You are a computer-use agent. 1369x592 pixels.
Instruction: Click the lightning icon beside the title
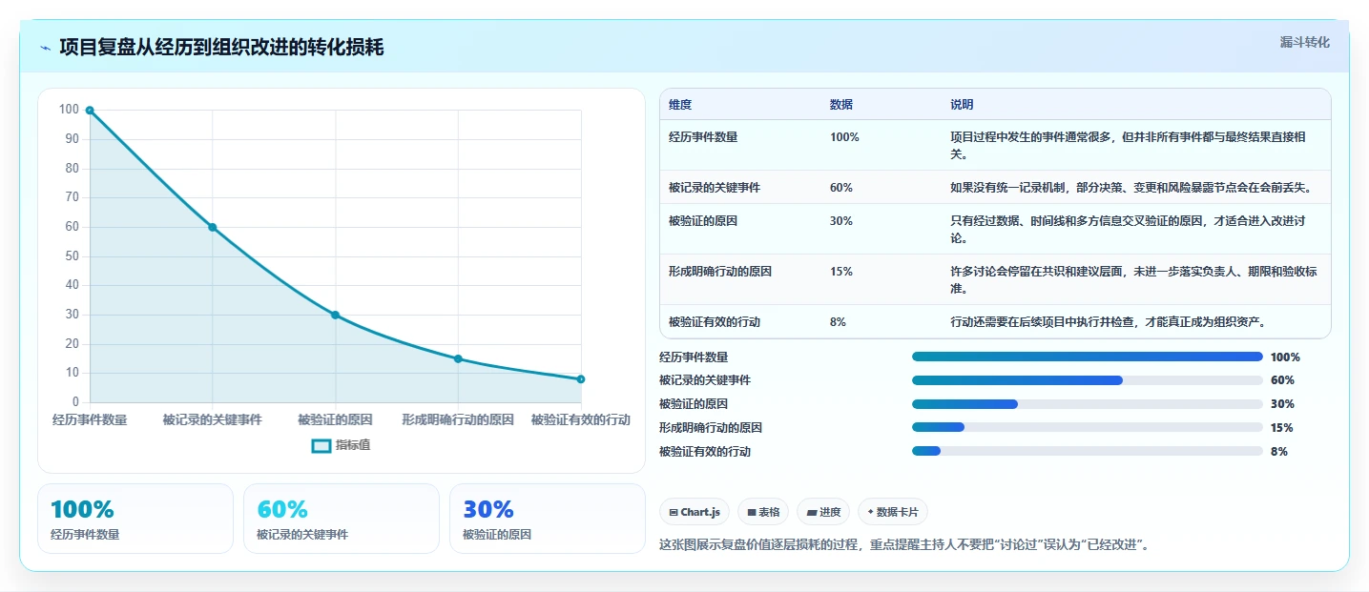[46, 48]
